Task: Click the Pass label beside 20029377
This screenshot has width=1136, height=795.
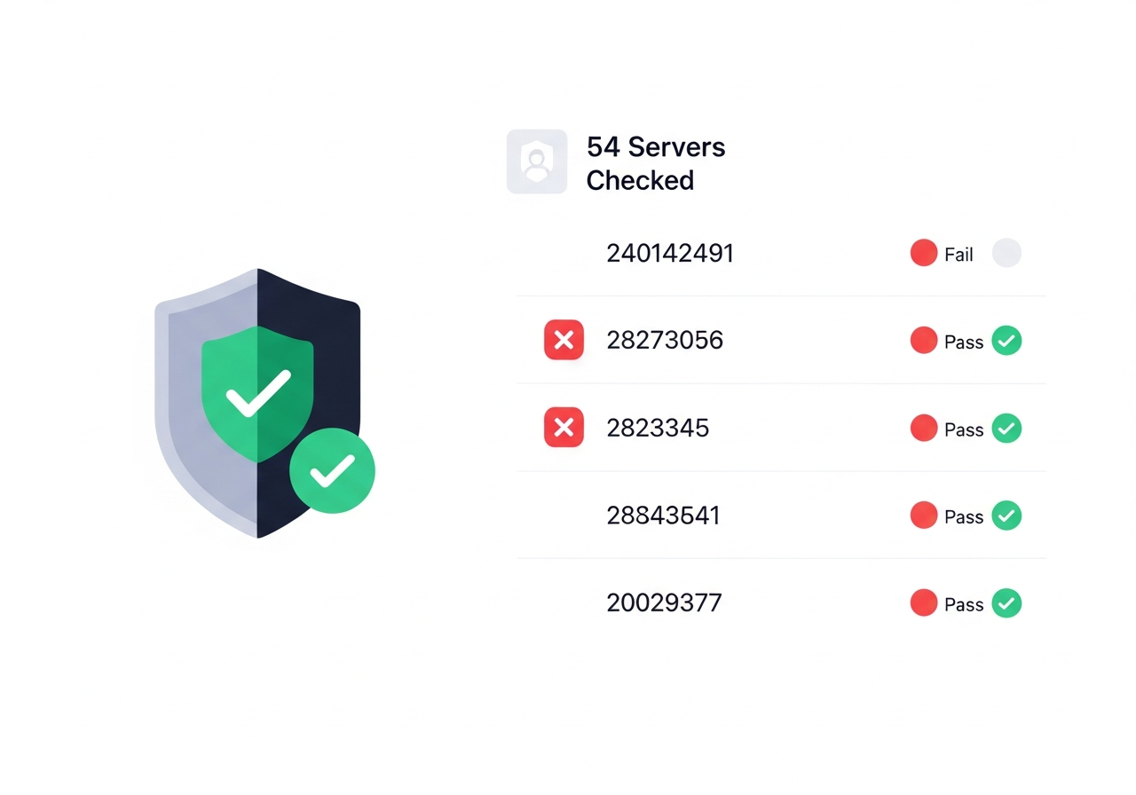Action: tap(964, 603)
